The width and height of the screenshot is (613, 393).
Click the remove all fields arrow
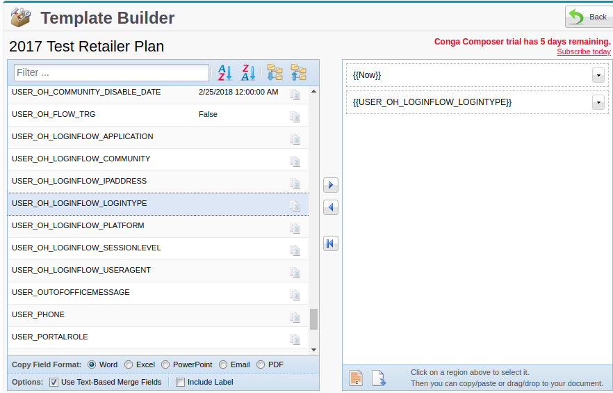tap(331, 243)
